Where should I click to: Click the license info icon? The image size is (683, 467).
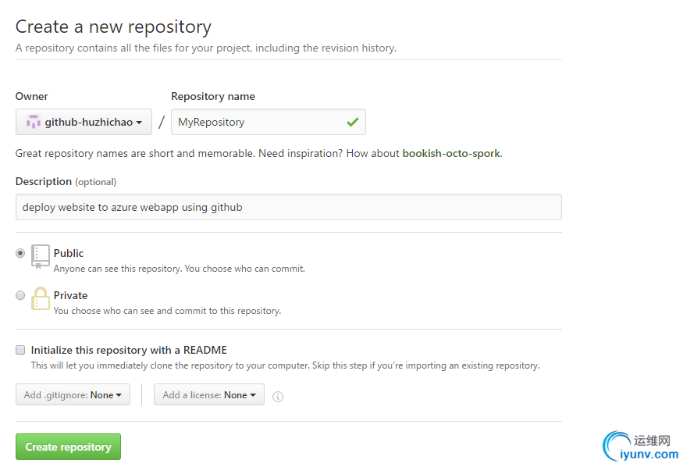(277, 397)
